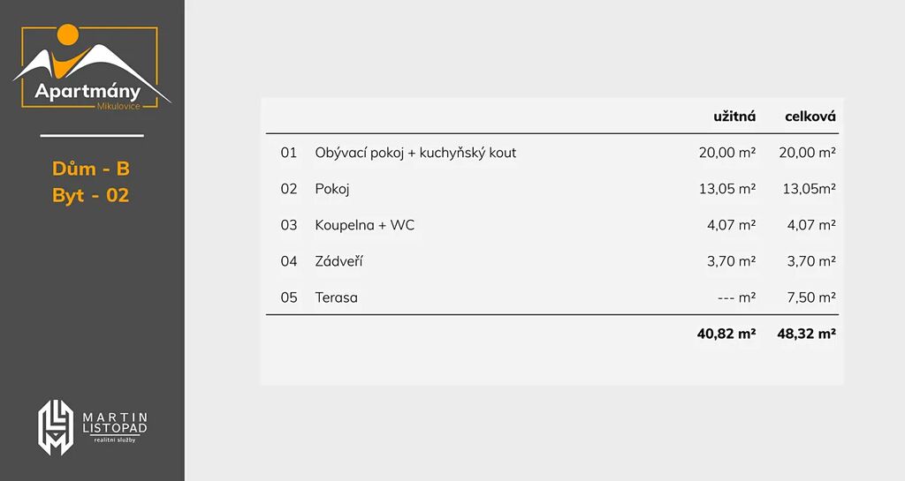This screenshot has height=481, width=905.
Task: Click the Martin Listopad hexagon emblem
Action: [x=56, y=427]
